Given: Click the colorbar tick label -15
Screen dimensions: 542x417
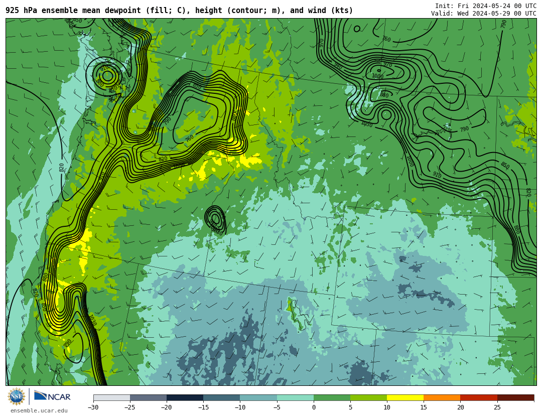Looking at the screenshot, I should tap(203, 407).
